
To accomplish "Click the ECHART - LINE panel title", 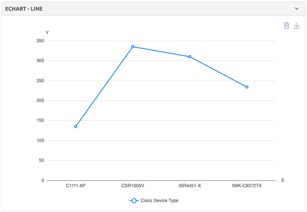I will pyautogui.click(x=24, y=9).
